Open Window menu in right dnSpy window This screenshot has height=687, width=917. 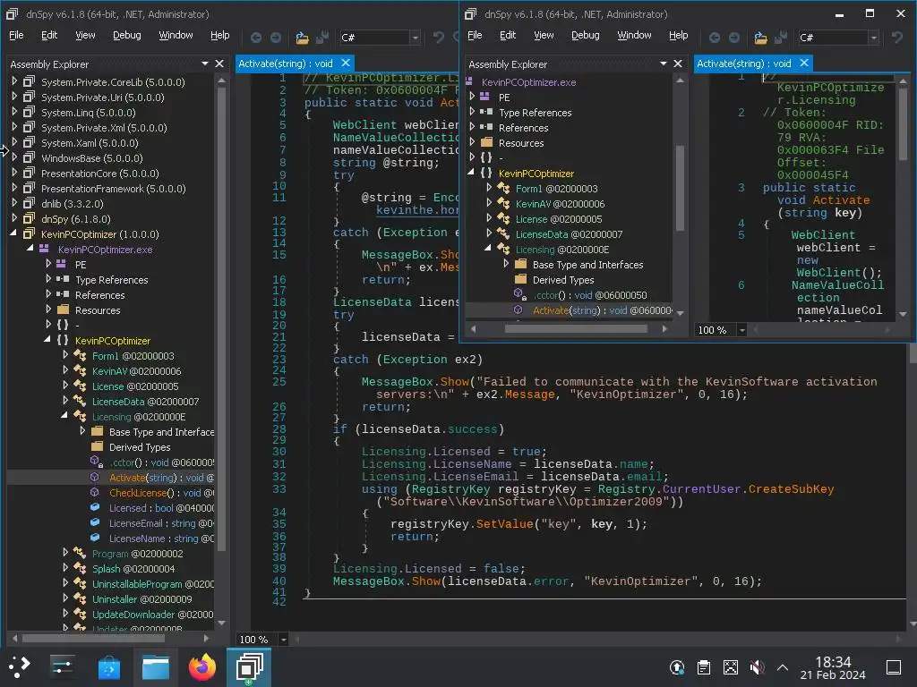coord(635,35)
